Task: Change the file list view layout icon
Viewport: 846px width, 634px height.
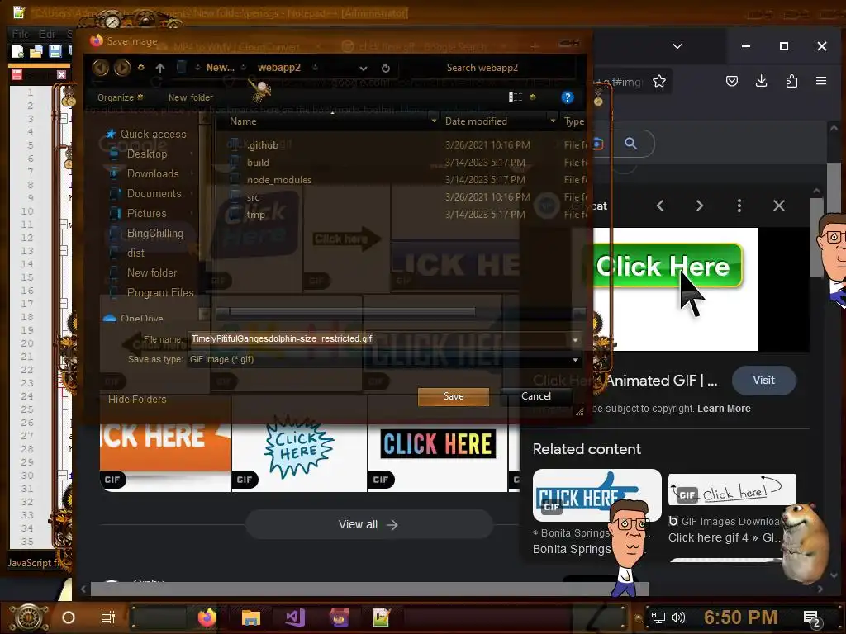Action: click(x=516, y=97)
